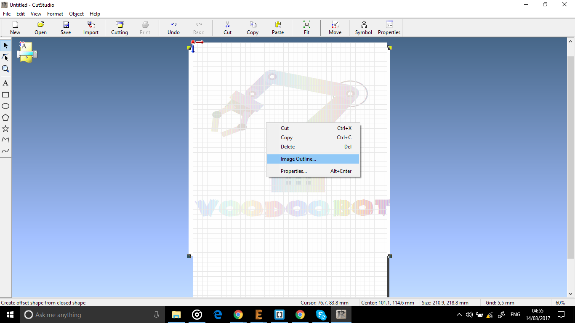Open the View menu
The height and width of the screenshot is (323, 575).
[x=36, y=14]
